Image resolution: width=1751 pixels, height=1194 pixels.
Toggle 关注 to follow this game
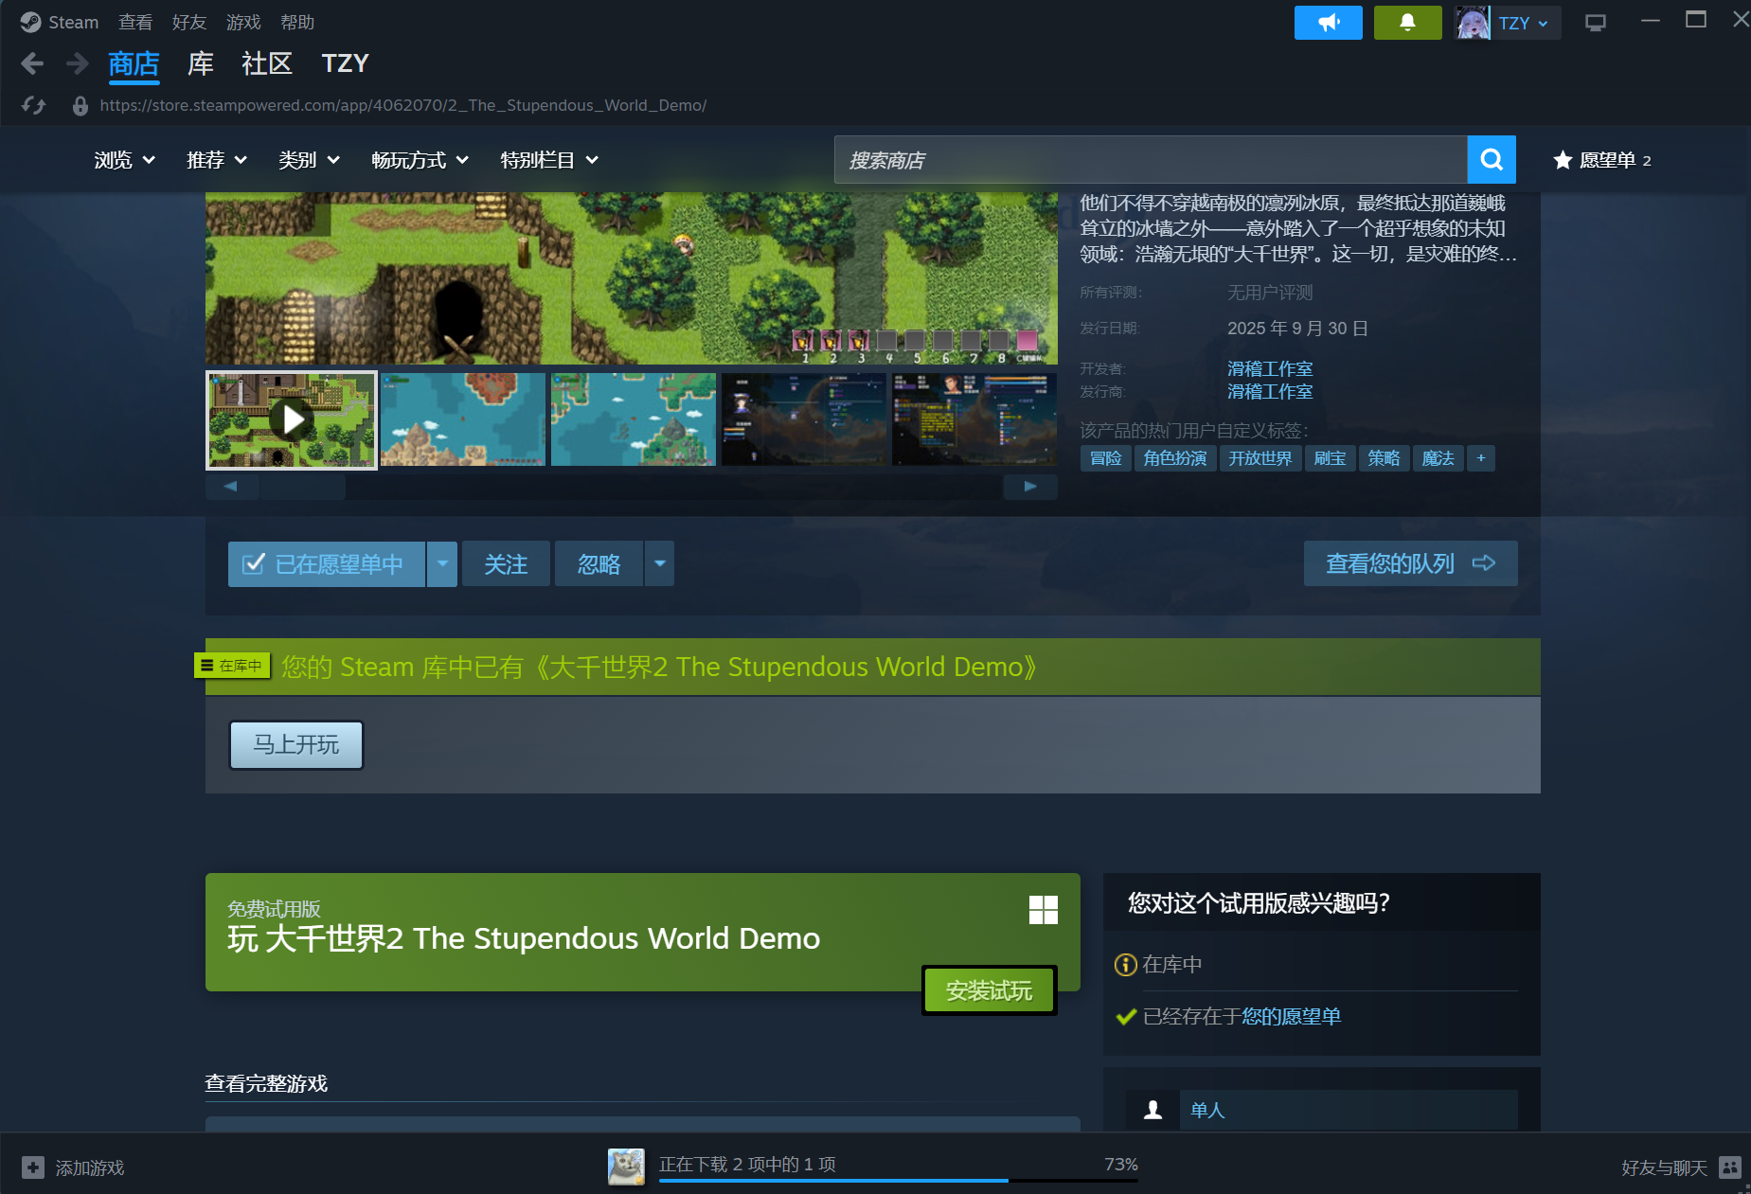pyautogui.click(x=506, y=564)
